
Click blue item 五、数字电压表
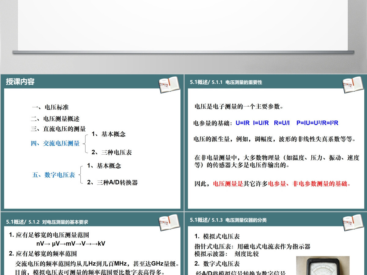point(54,175)
